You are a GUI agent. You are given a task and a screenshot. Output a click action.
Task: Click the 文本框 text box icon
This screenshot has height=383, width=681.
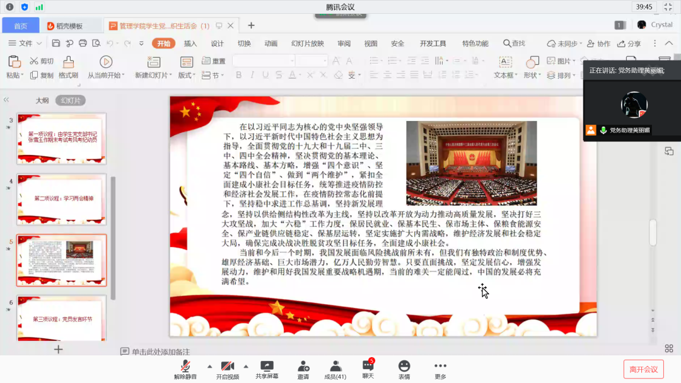(505, 62)
